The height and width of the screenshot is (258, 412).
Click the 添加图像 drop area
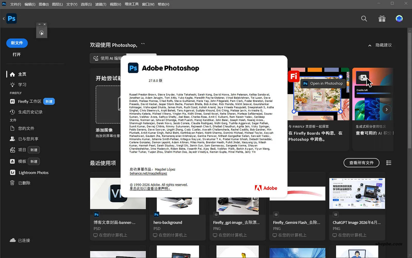tap(108, 105)
